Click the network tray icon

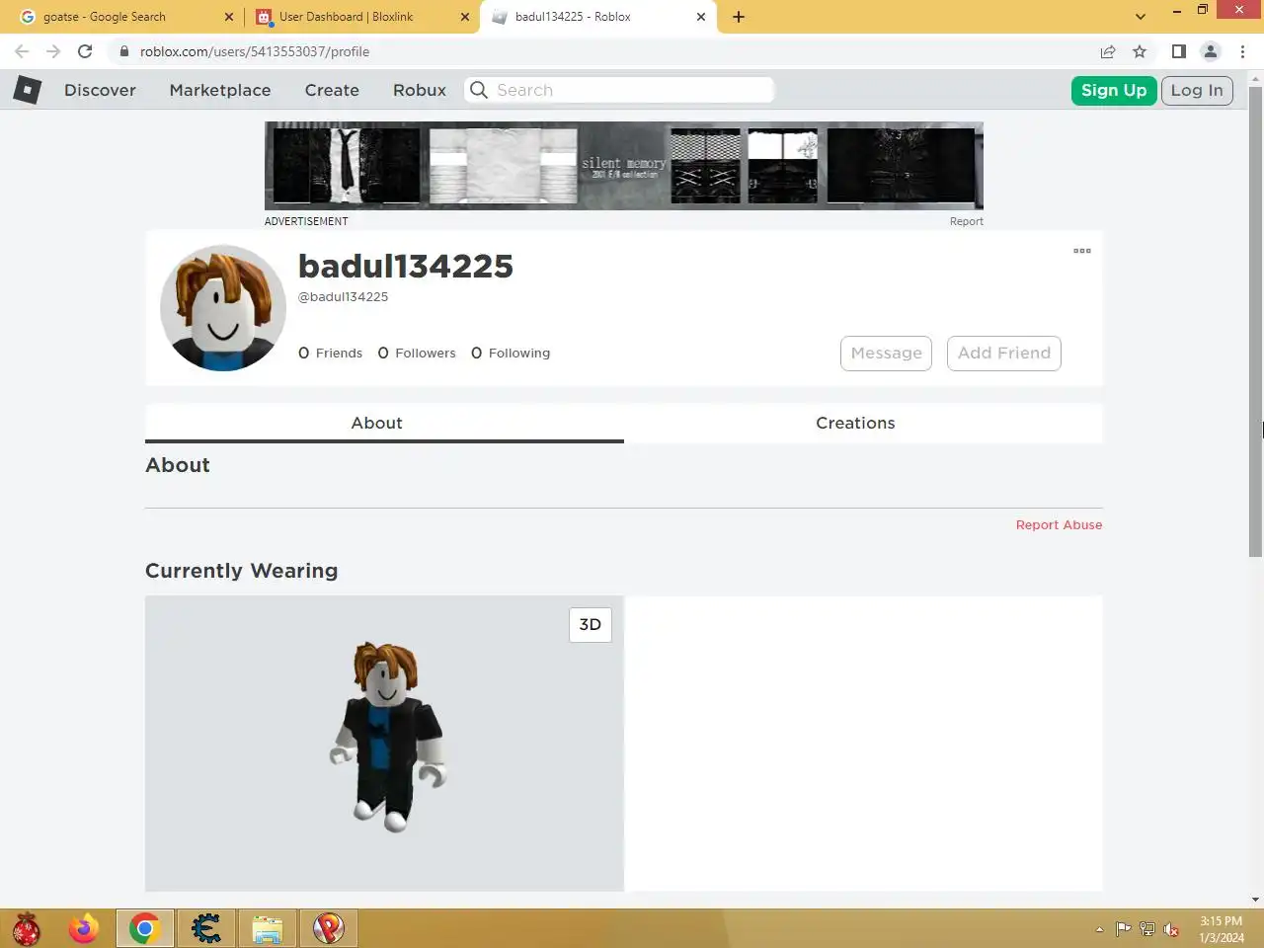click(1147, 929)
